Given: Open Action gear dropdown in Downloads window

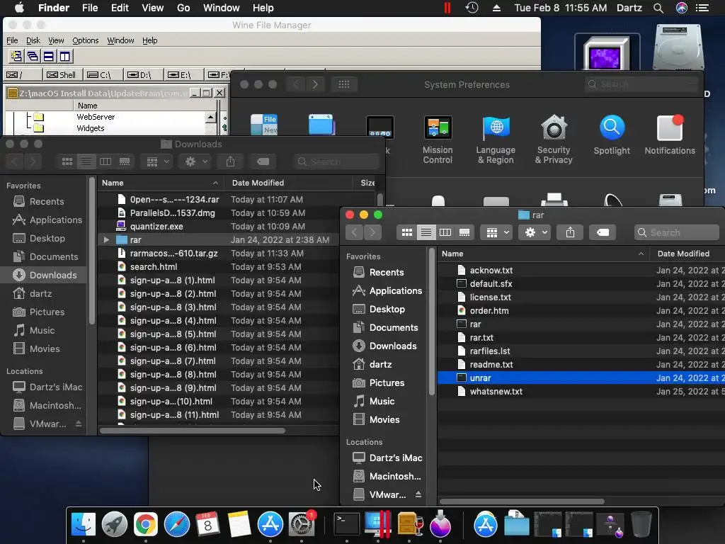Looking at the screenshot, I should 196,161.
